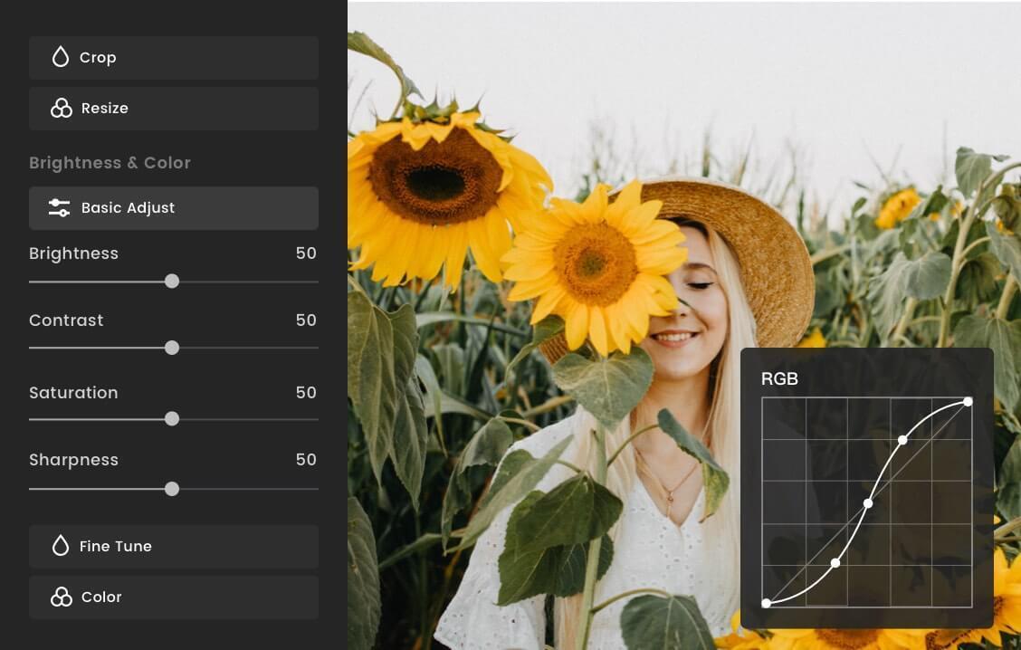Click the Brightness slider handle
The image size is (1021, 650).
[172, 282]
